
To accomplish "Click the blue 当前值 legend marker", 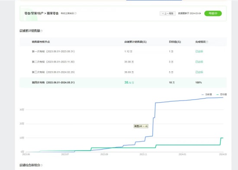I will click(x=203, y=94).
